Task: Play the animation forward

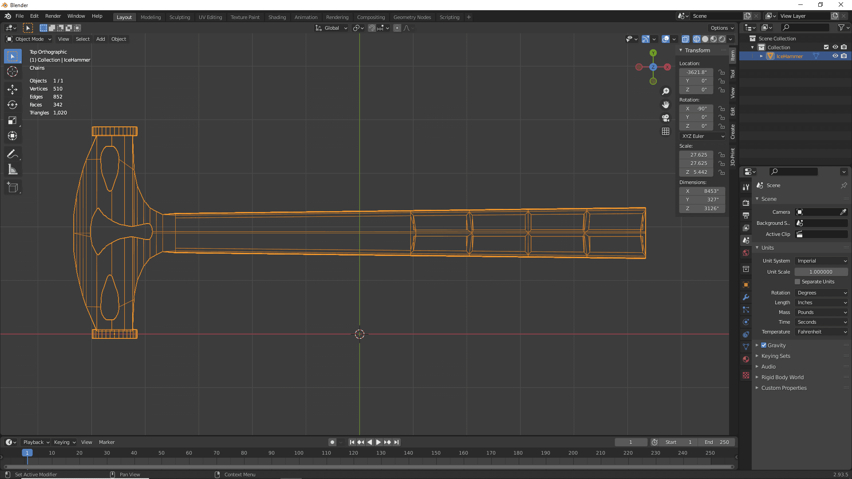Action: (x=379, y=442)
